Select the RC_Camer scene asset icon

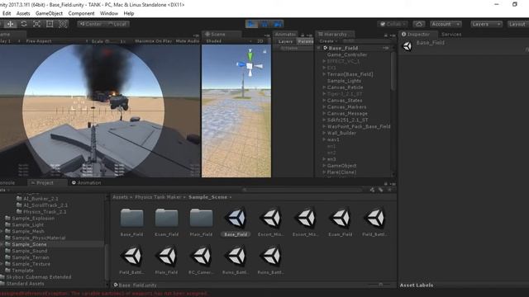coord(202,256)
